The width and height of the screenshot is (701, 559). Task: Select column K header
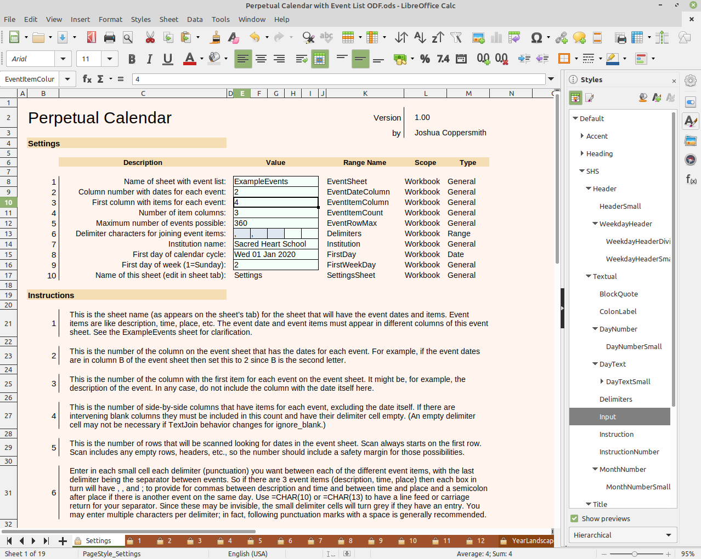click(x=365, y=93)
